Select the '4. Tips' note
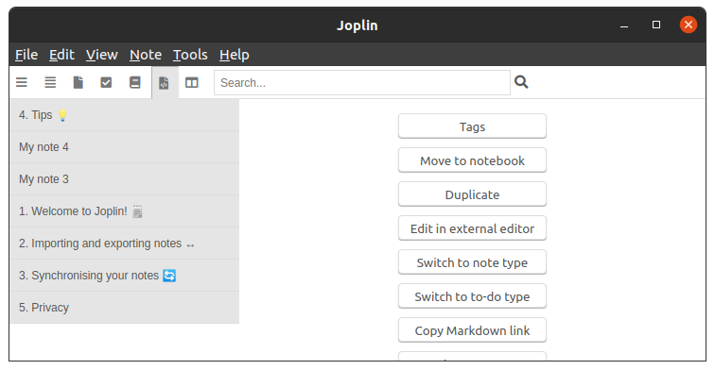The image size is (715, 370). click(x=125, y=115)
